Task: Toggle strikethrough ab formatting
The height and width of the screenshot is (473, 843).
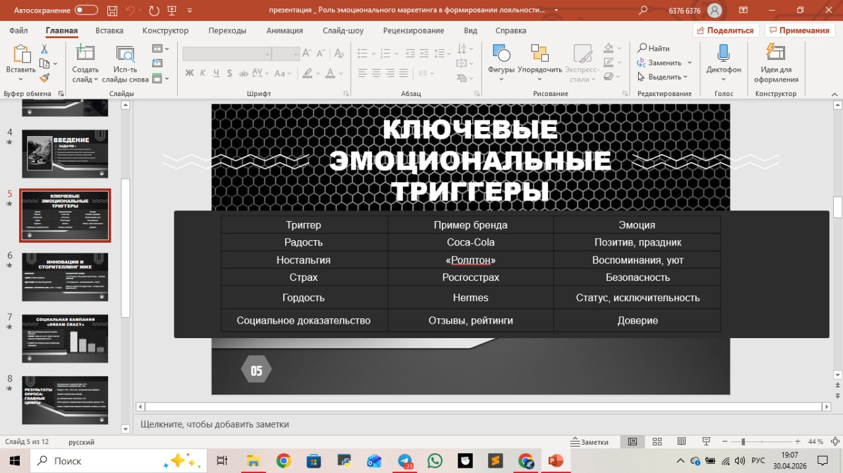Action: tap(245, 73)
